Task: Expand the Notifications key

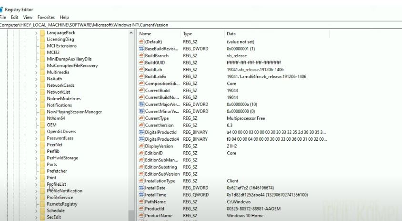Action: [36, 105]
